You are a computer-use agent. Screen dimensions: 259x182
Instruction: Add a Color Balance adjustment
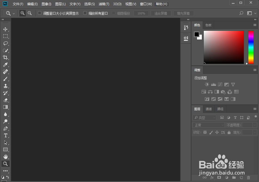tap(210, 92)
